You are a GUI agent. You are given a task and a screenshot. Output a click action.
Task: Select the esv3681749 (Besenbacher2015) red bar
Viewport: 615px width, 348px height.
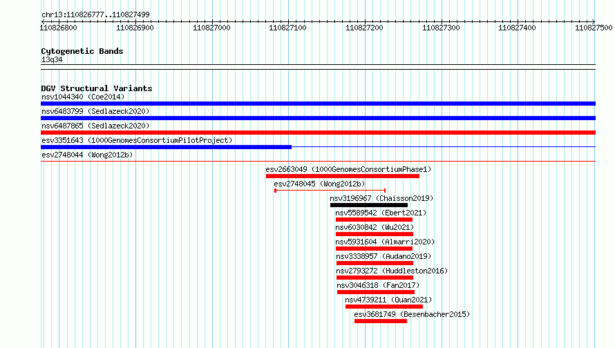(x=381, y=321)
